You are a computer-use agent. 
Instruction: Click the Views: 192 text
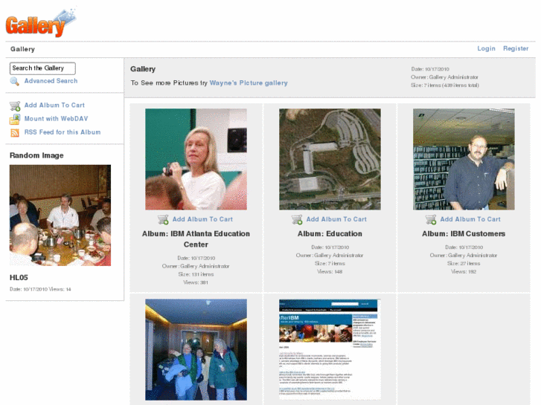coord(464,271)
